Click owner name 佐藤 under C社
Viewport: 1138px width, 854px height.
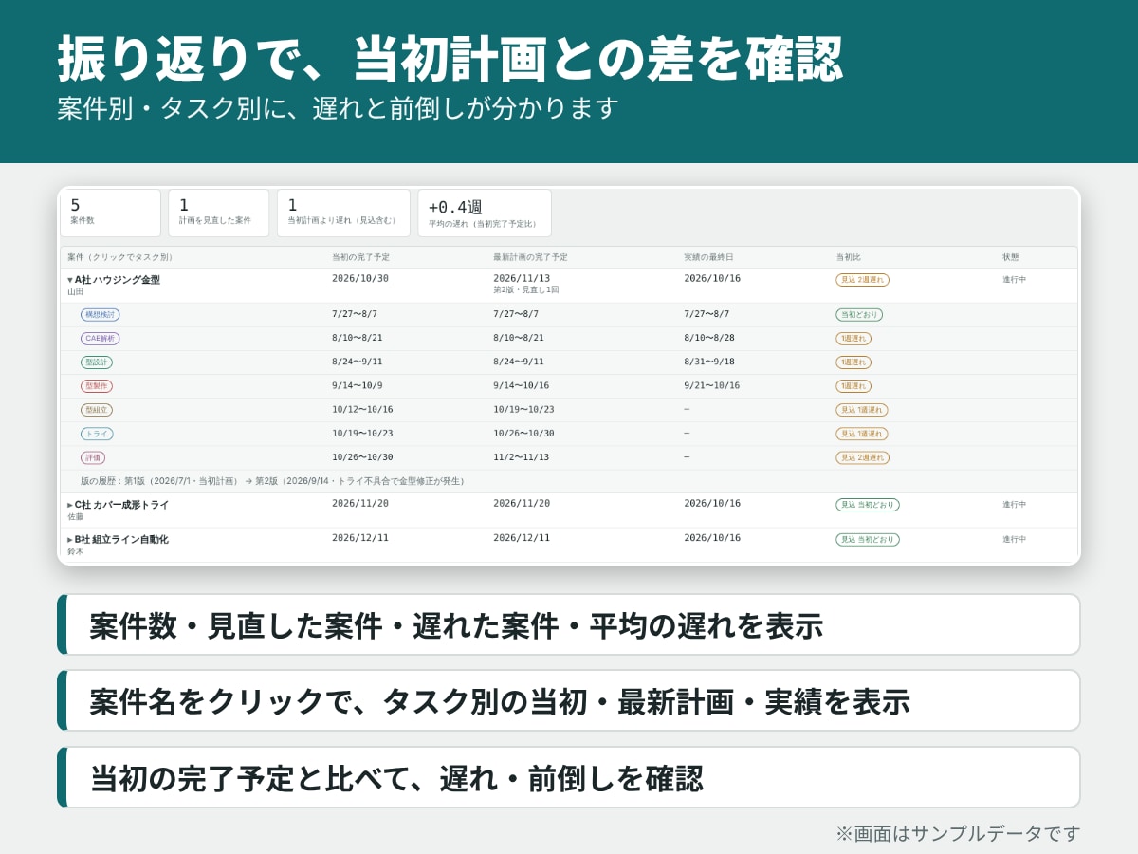(x=75, y=517)
